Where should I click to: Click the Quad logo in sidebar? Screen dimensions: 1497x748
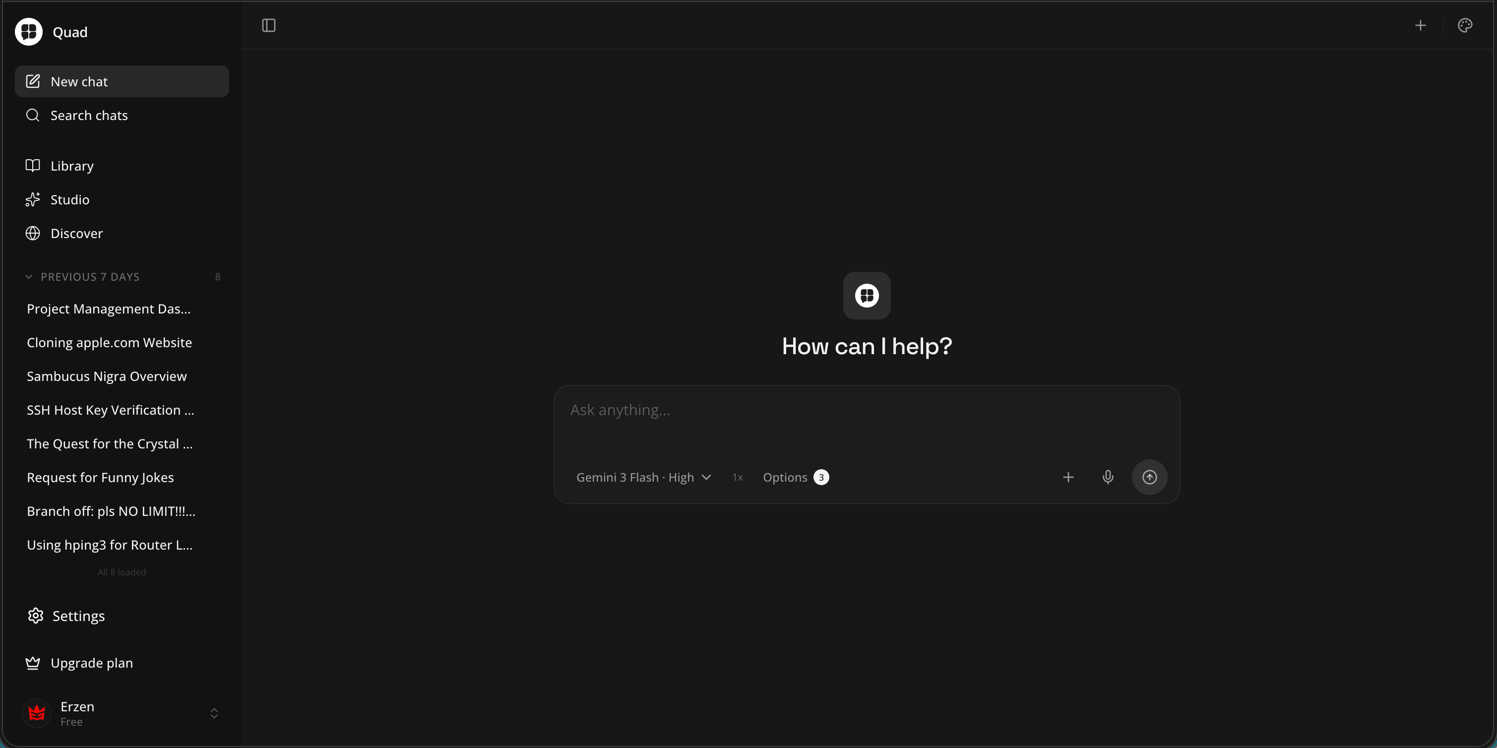click(x=28, y=32)
